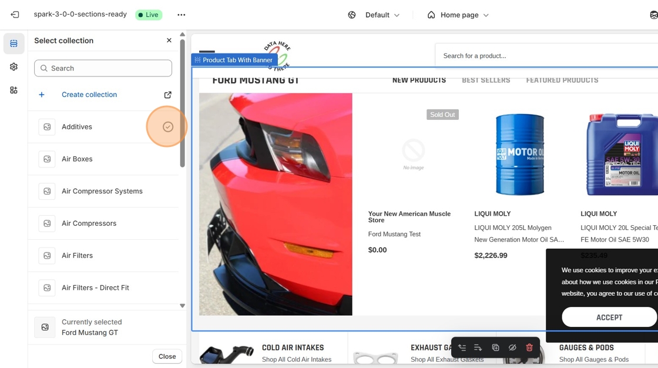
Task: Click the collection list scroll down arrow
Action: 182,306
